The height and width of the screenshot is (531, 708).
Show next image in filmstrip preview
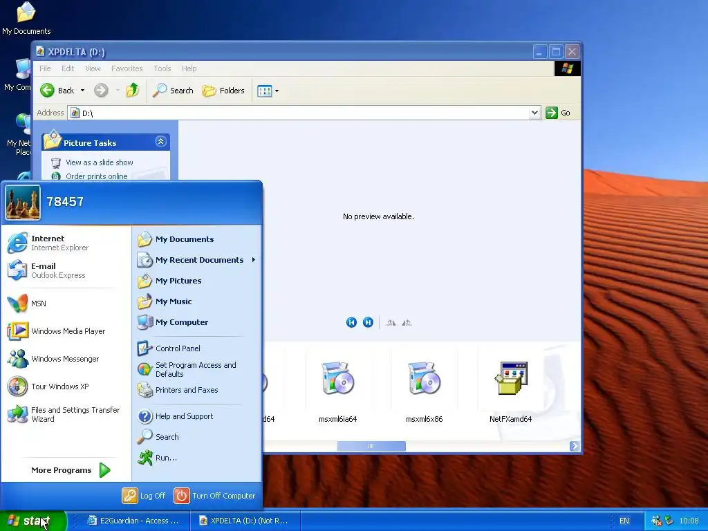click(368, 322)
